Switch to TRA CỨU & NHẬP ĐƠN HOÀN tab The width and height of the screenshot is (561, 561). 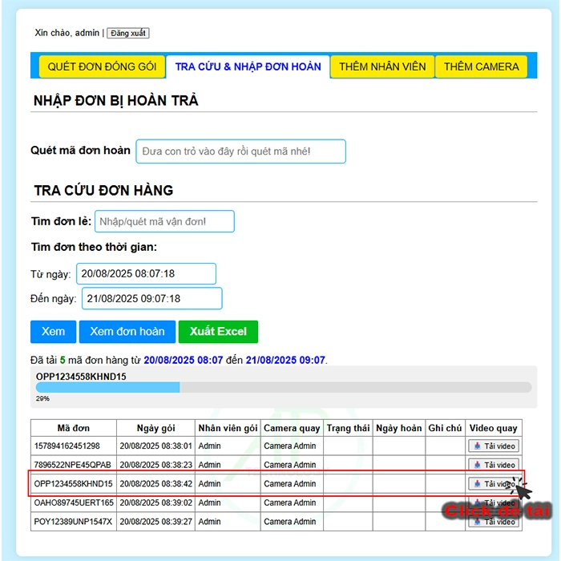[x=248, y=67]
